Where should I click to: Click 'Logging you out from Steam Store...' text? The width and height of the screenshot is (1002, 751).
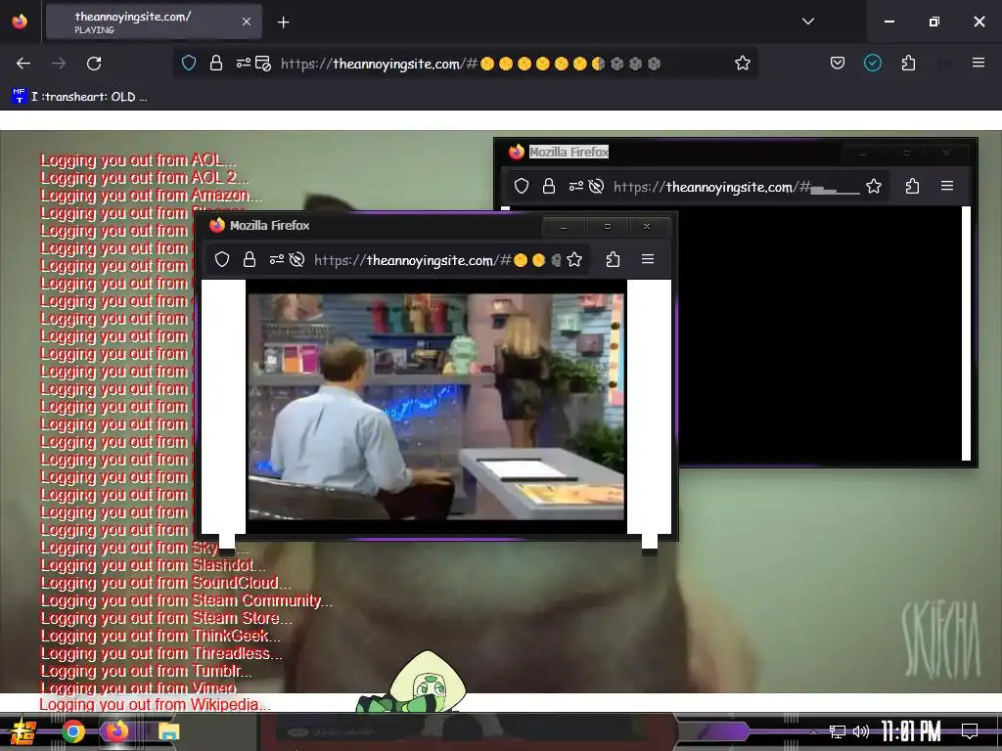[x=166, y=618]
